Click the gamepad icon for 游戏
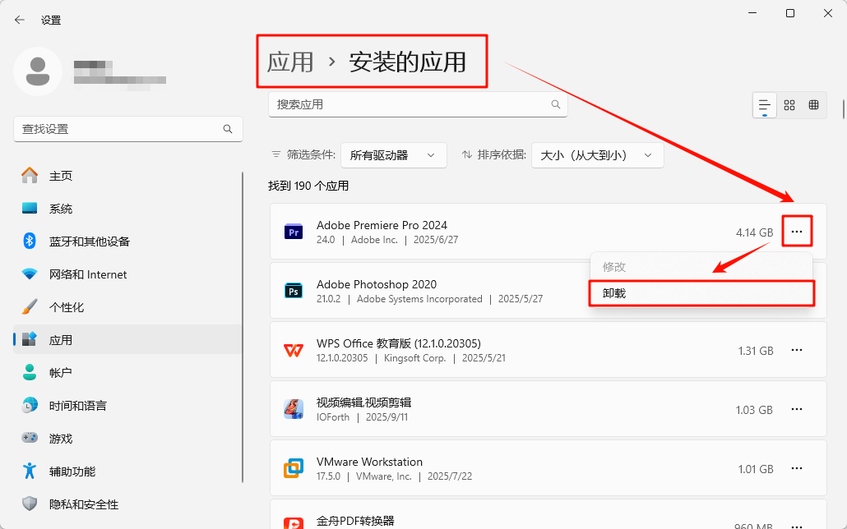 [30, 439]
